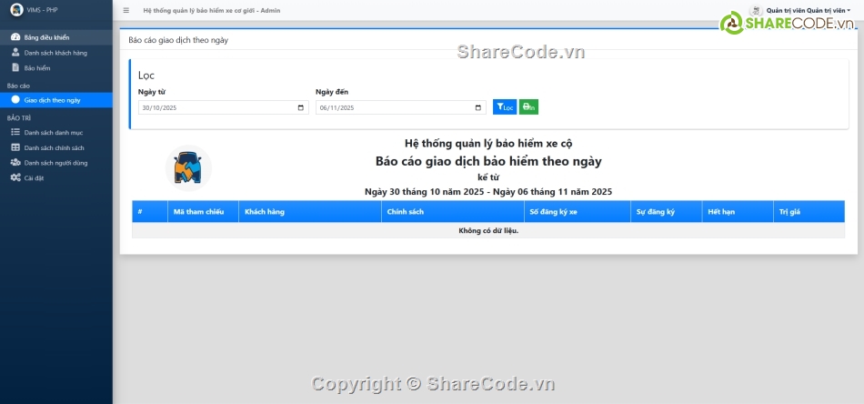The image size is (864, 404).
Task: Click the car insurance report logo
Action: point(188,168)
